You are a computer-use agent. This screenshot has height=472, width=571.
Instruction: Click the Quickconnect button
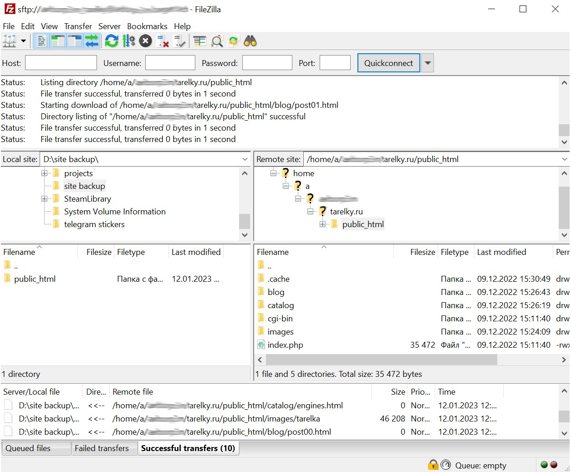pyautogui.click(x=388, y=63)
